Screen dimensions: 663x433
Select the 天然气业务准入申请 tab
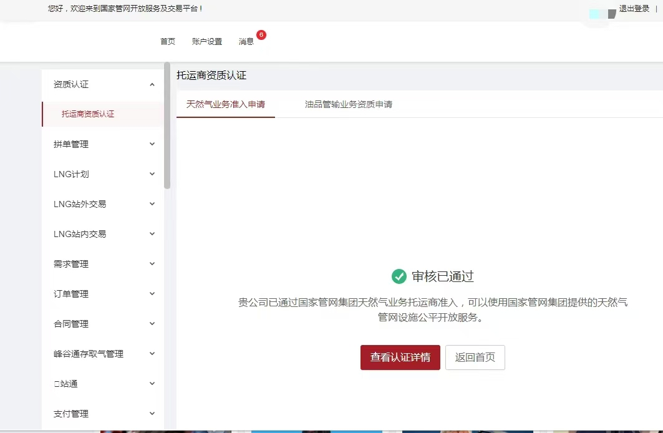226,105
